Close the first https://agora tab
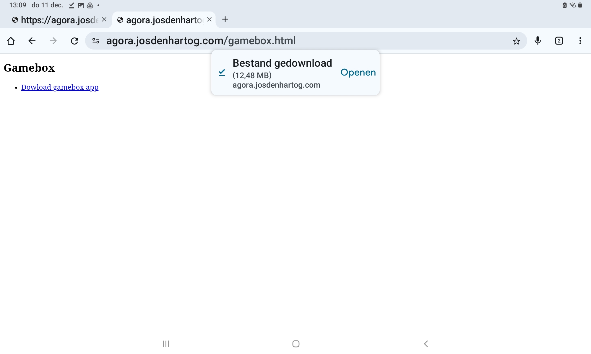Viewport: 591px width, 354px height. pos(104,19)
